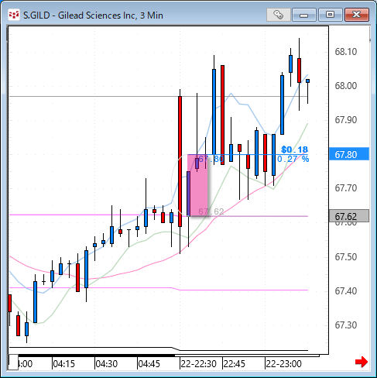Click the 67.40 price scale label
This screenshot has height=378, width=377.
(345, 291)
